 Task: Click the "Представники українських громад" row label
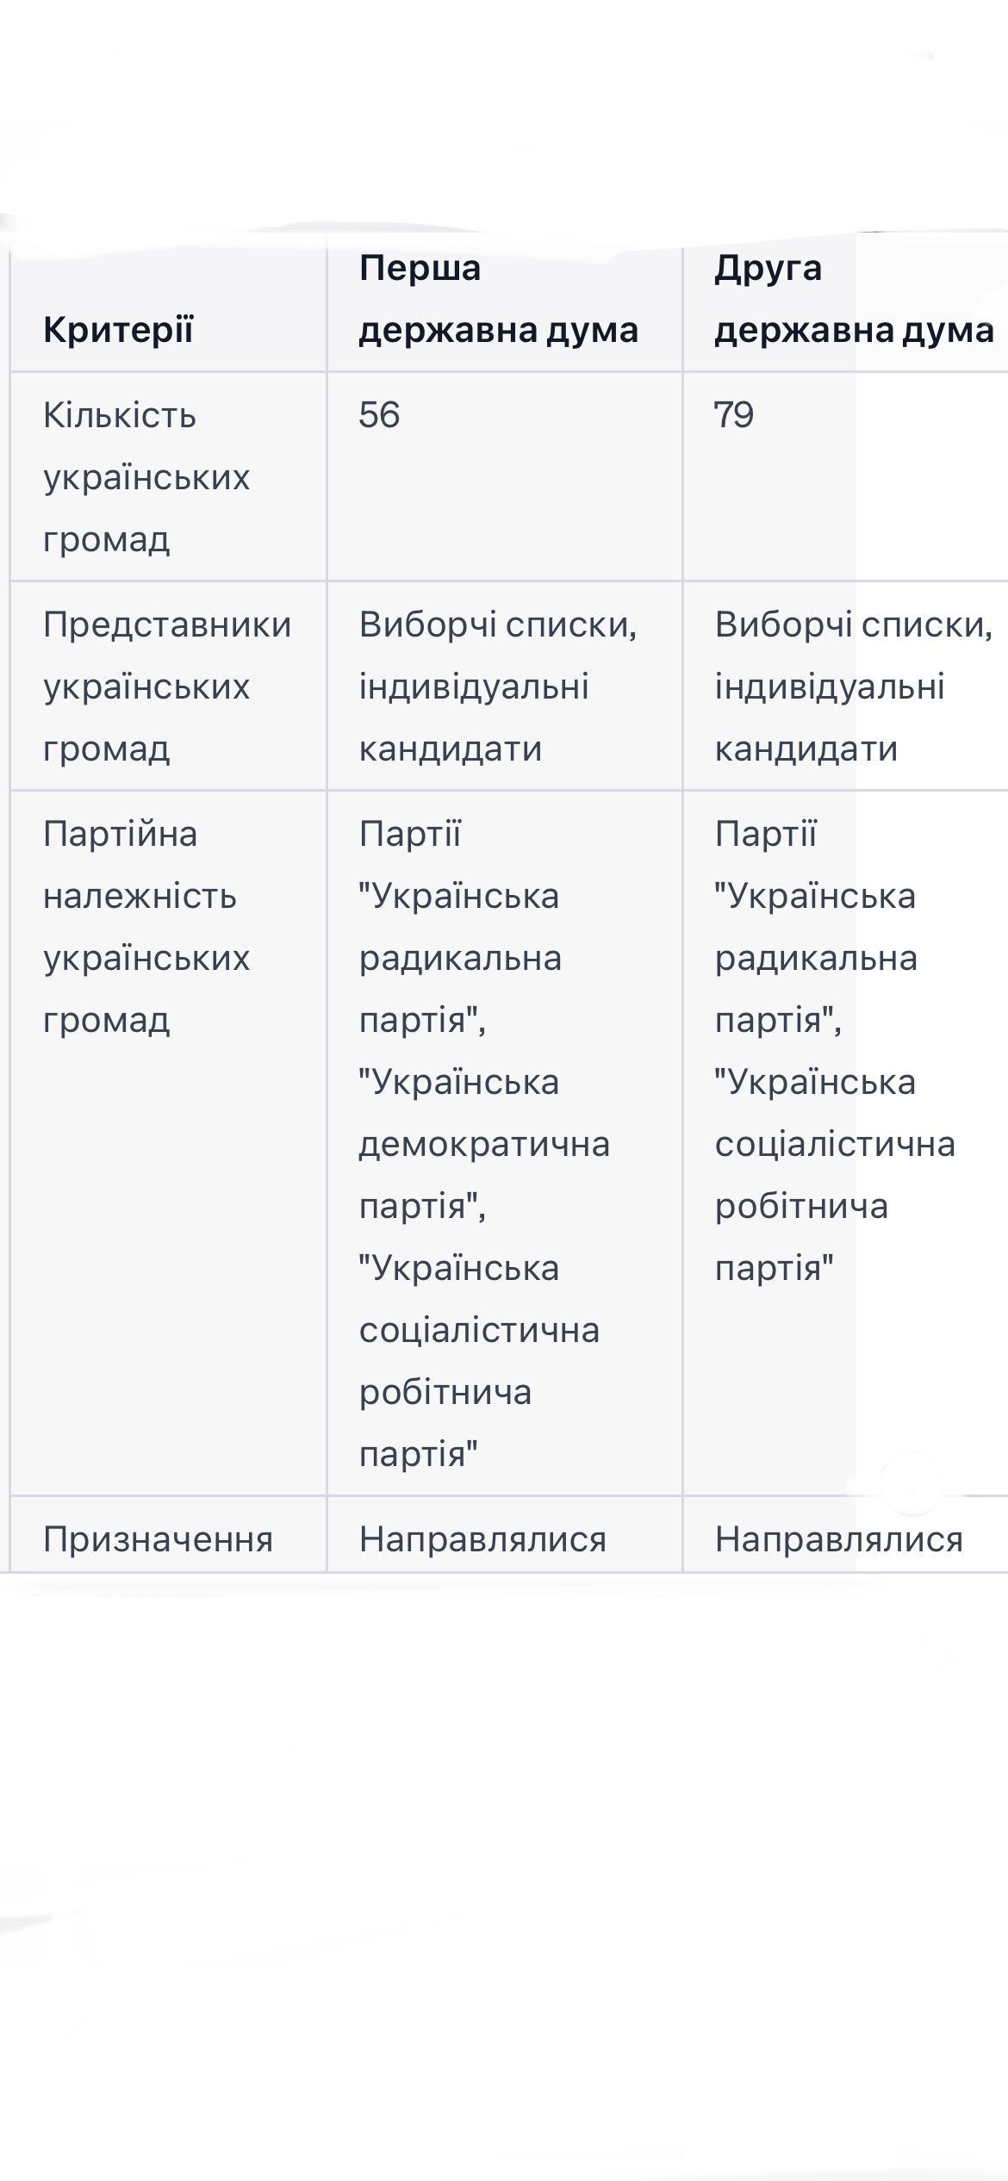coord(167,687)
